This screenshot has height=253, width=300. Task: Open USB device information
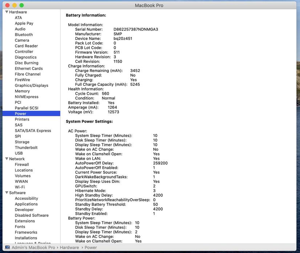[x=19, y=153]
